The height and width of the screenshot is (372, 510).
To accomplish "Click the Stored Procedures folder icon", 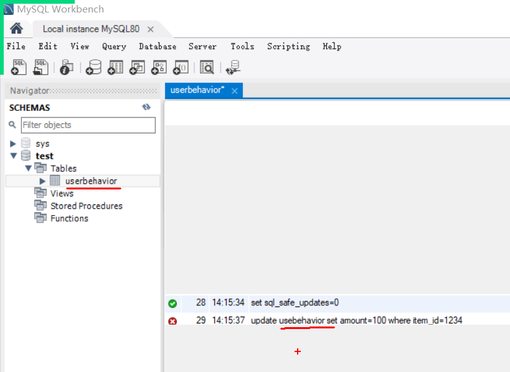I will click(x=40, y=206).
